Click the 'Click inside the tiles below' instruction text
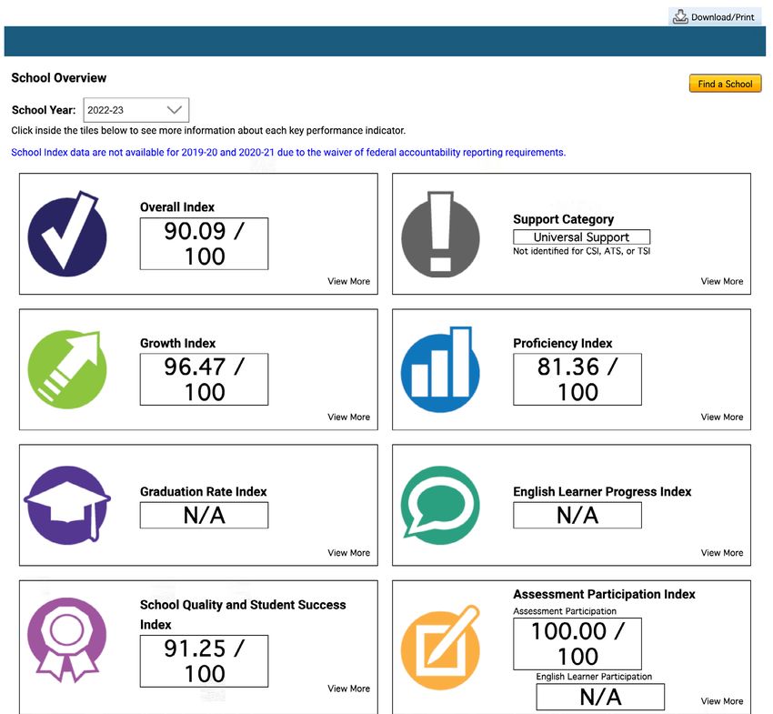 pos(208,131)
